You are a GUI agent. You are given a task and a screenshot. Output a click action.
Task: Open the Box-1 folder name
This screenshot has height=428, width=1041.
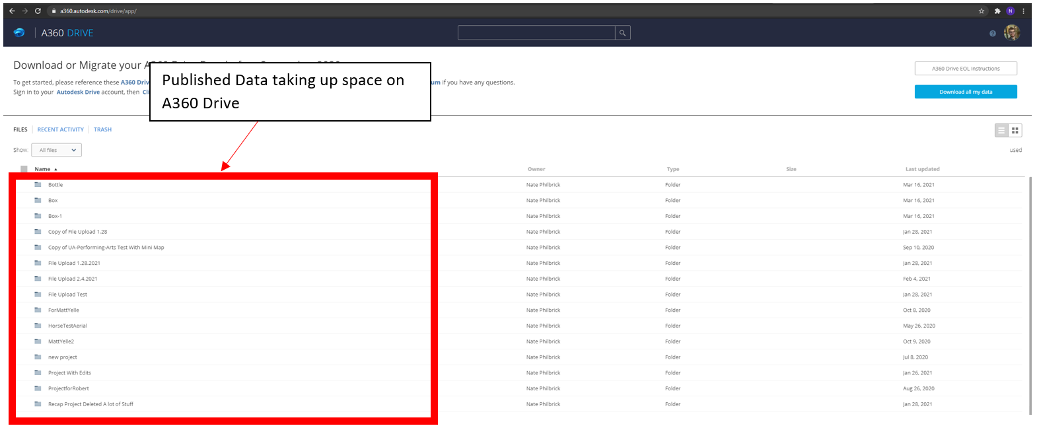(55, 217)
